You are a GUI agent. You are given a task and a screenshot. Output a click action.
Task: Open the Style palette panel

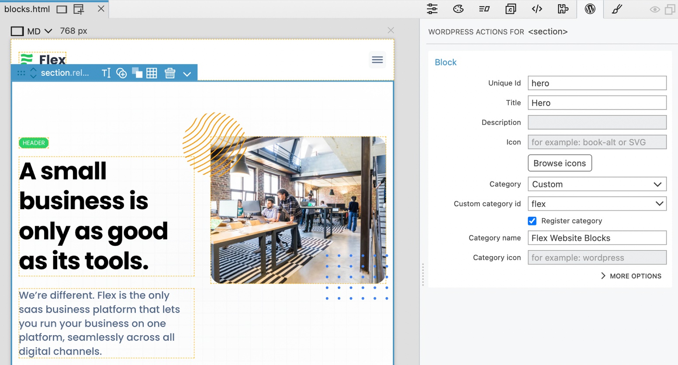tap(458, 9)
